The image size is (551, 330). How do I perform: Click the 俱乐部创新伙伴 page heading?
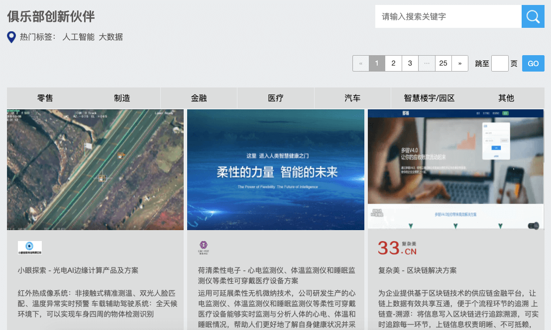pyautogui.click(x=51, y=16)
